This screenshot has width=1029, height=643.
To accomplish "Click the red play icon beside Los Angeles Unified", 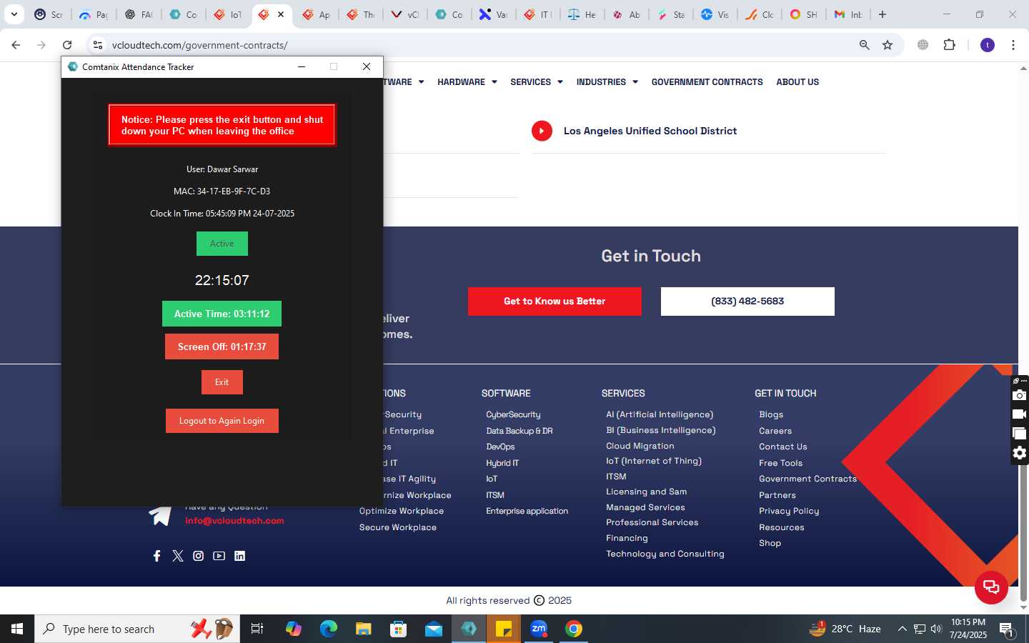I will click(542, 131).
